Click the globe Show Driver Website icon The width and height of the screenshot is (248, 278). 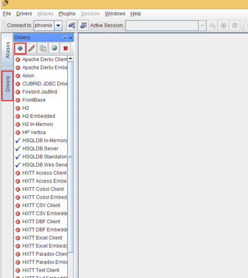[x=54, y=48]
